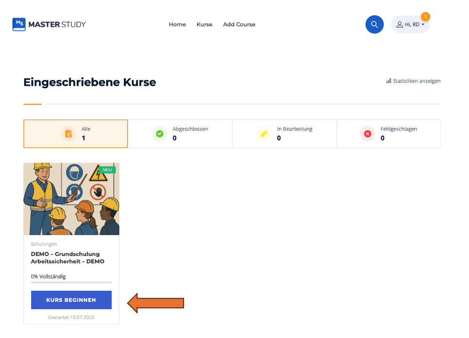
Task: Click the work safety course thumbnail
Action: [71, 199]
